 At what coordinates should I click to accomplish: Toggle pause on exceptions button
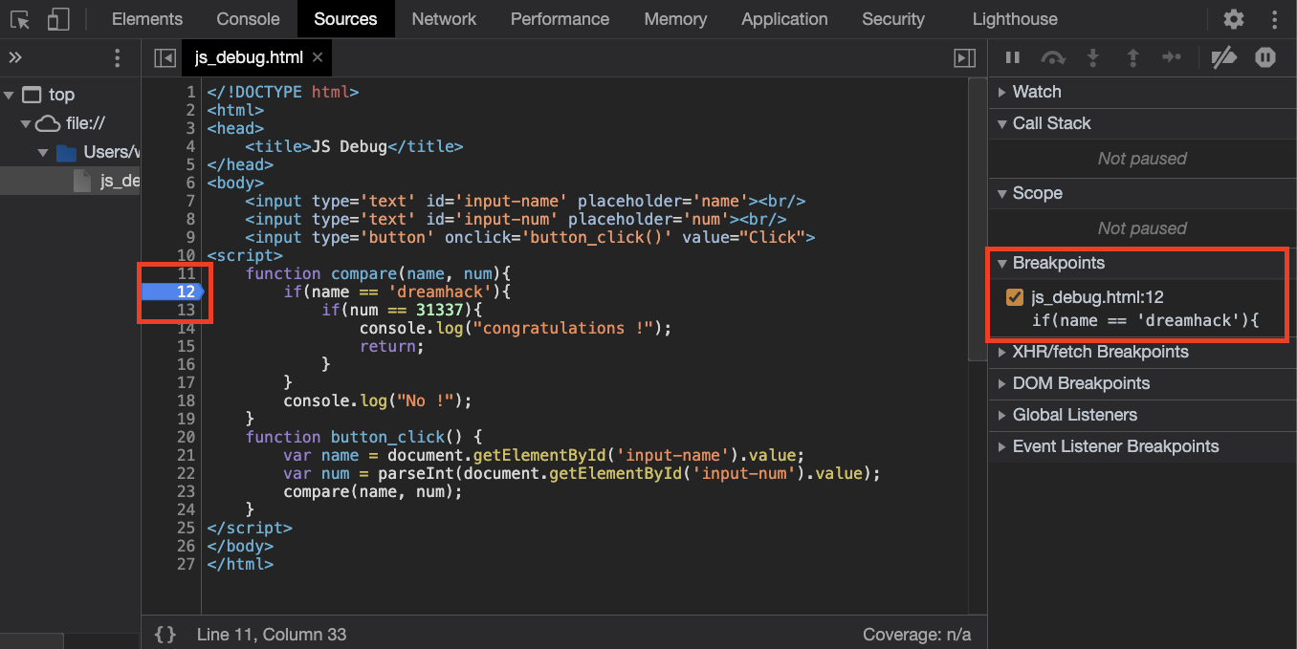tap(1265, 58)
